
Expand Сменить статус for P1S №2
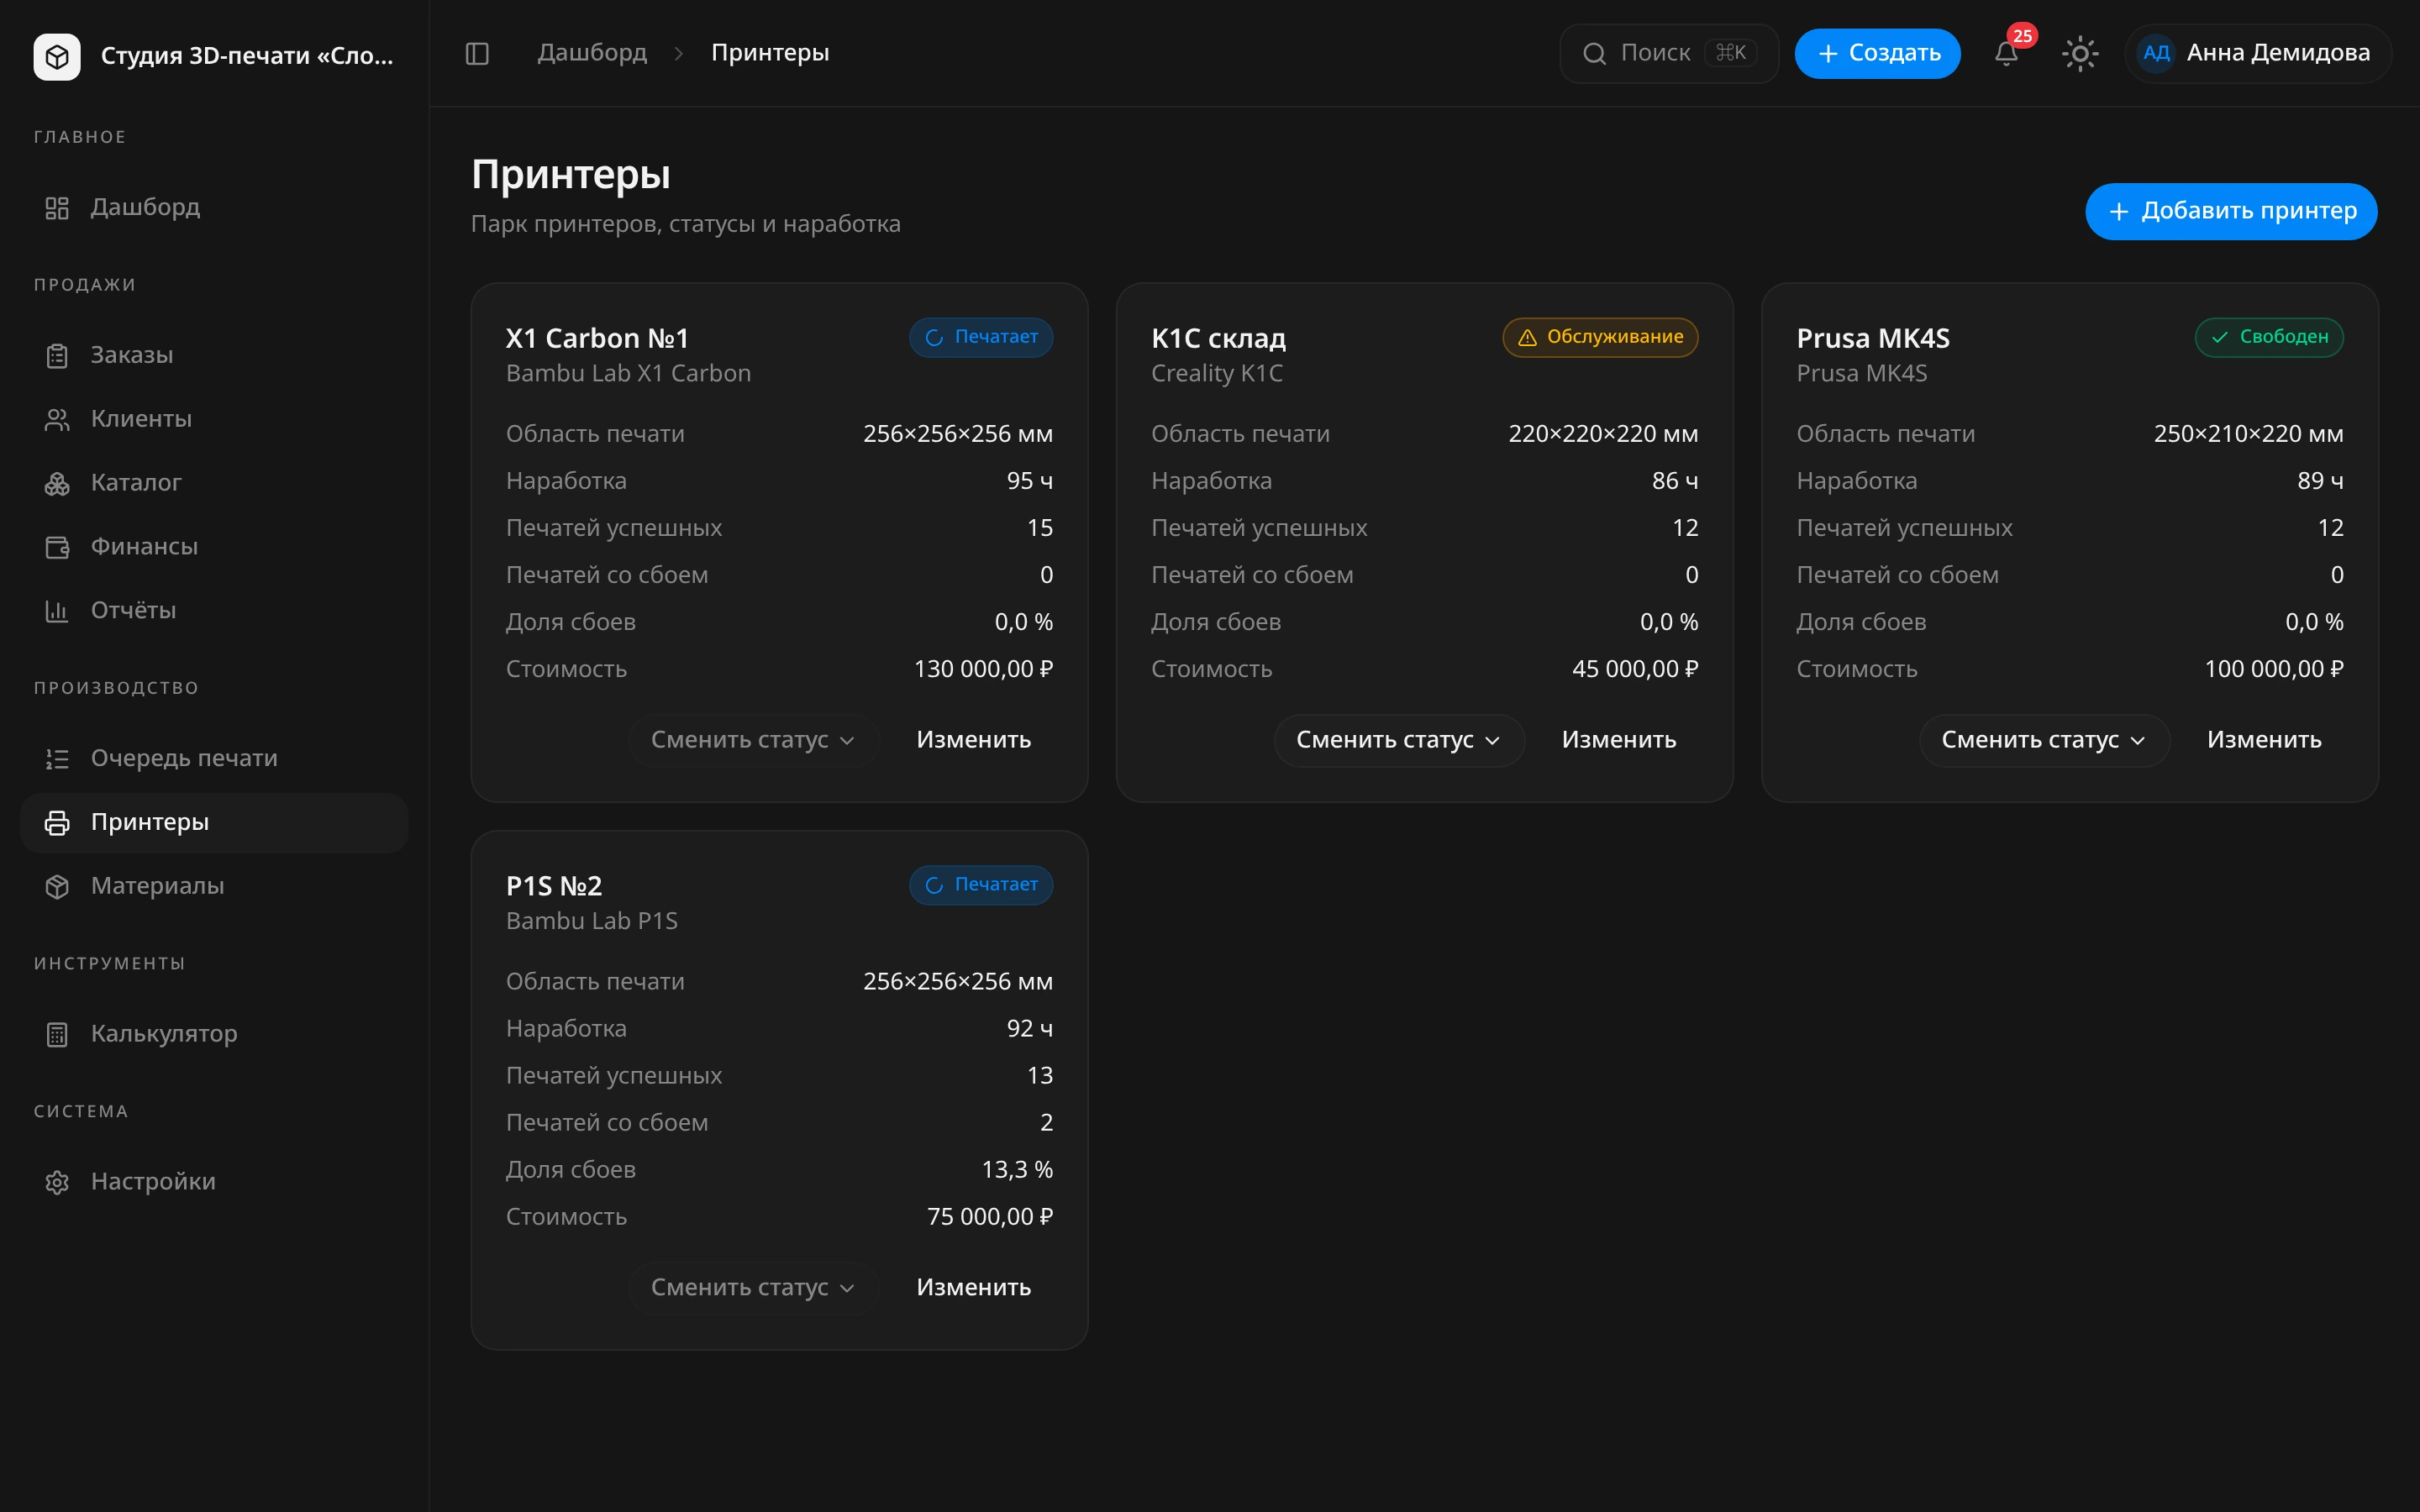(x=753, y=1287)
